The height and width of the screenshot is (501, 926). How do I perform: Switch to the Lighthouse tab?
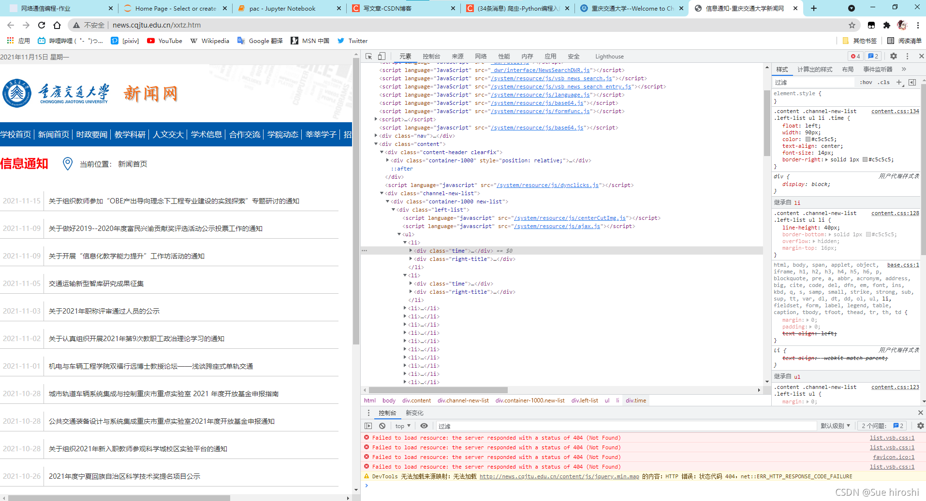[609, 56]
